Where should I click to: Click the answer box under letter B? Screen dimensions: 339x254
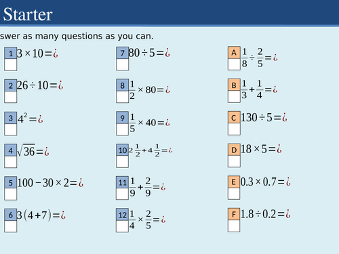[x=234, y=97]
